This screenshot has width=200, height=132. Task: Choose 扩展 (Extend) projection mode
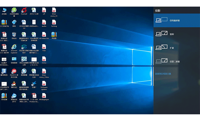[177, 48]
